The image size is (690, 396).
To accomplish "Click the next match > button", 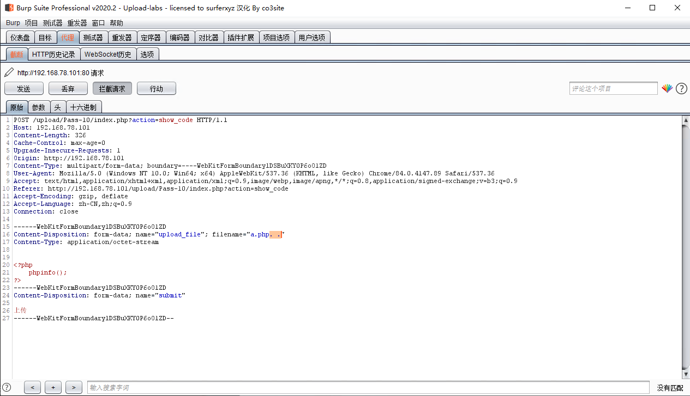I will click(x=74, y=387).
